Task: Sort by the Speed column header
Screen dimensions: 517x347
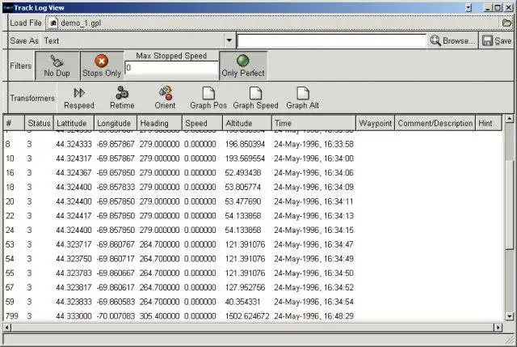Action: pyautogui.click(x=203, y=123)
